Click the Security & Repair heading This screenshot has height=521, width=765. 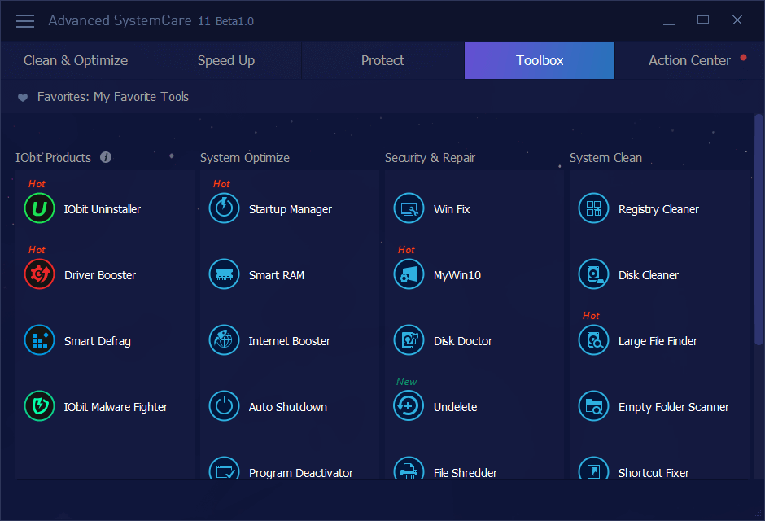(x=430, y=158)
